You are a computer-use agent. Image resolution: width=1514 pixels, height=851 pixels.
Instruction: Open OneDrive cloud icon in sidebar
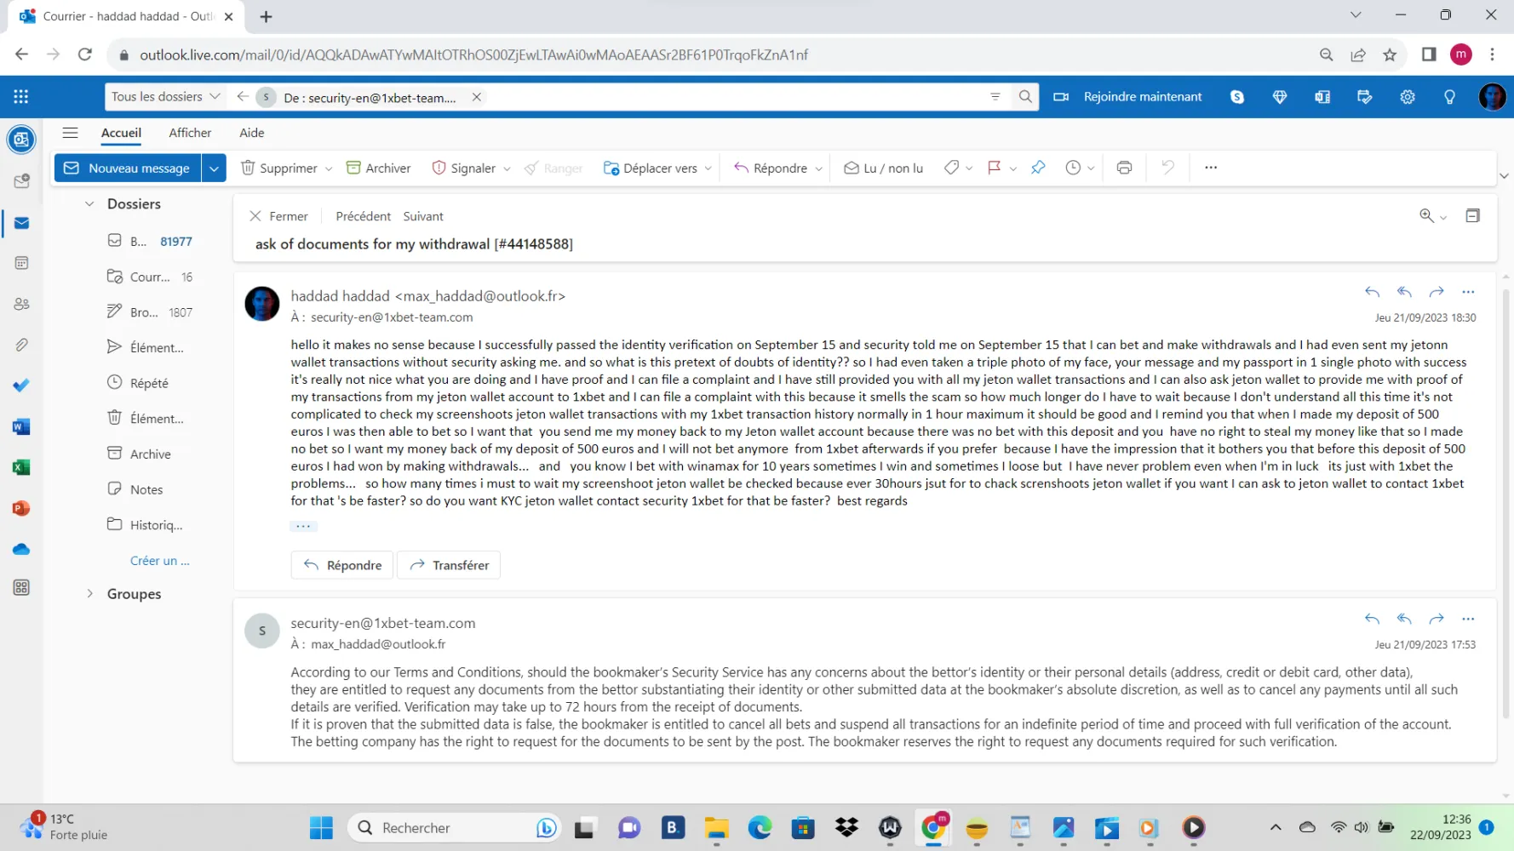[x=22, y=549]
